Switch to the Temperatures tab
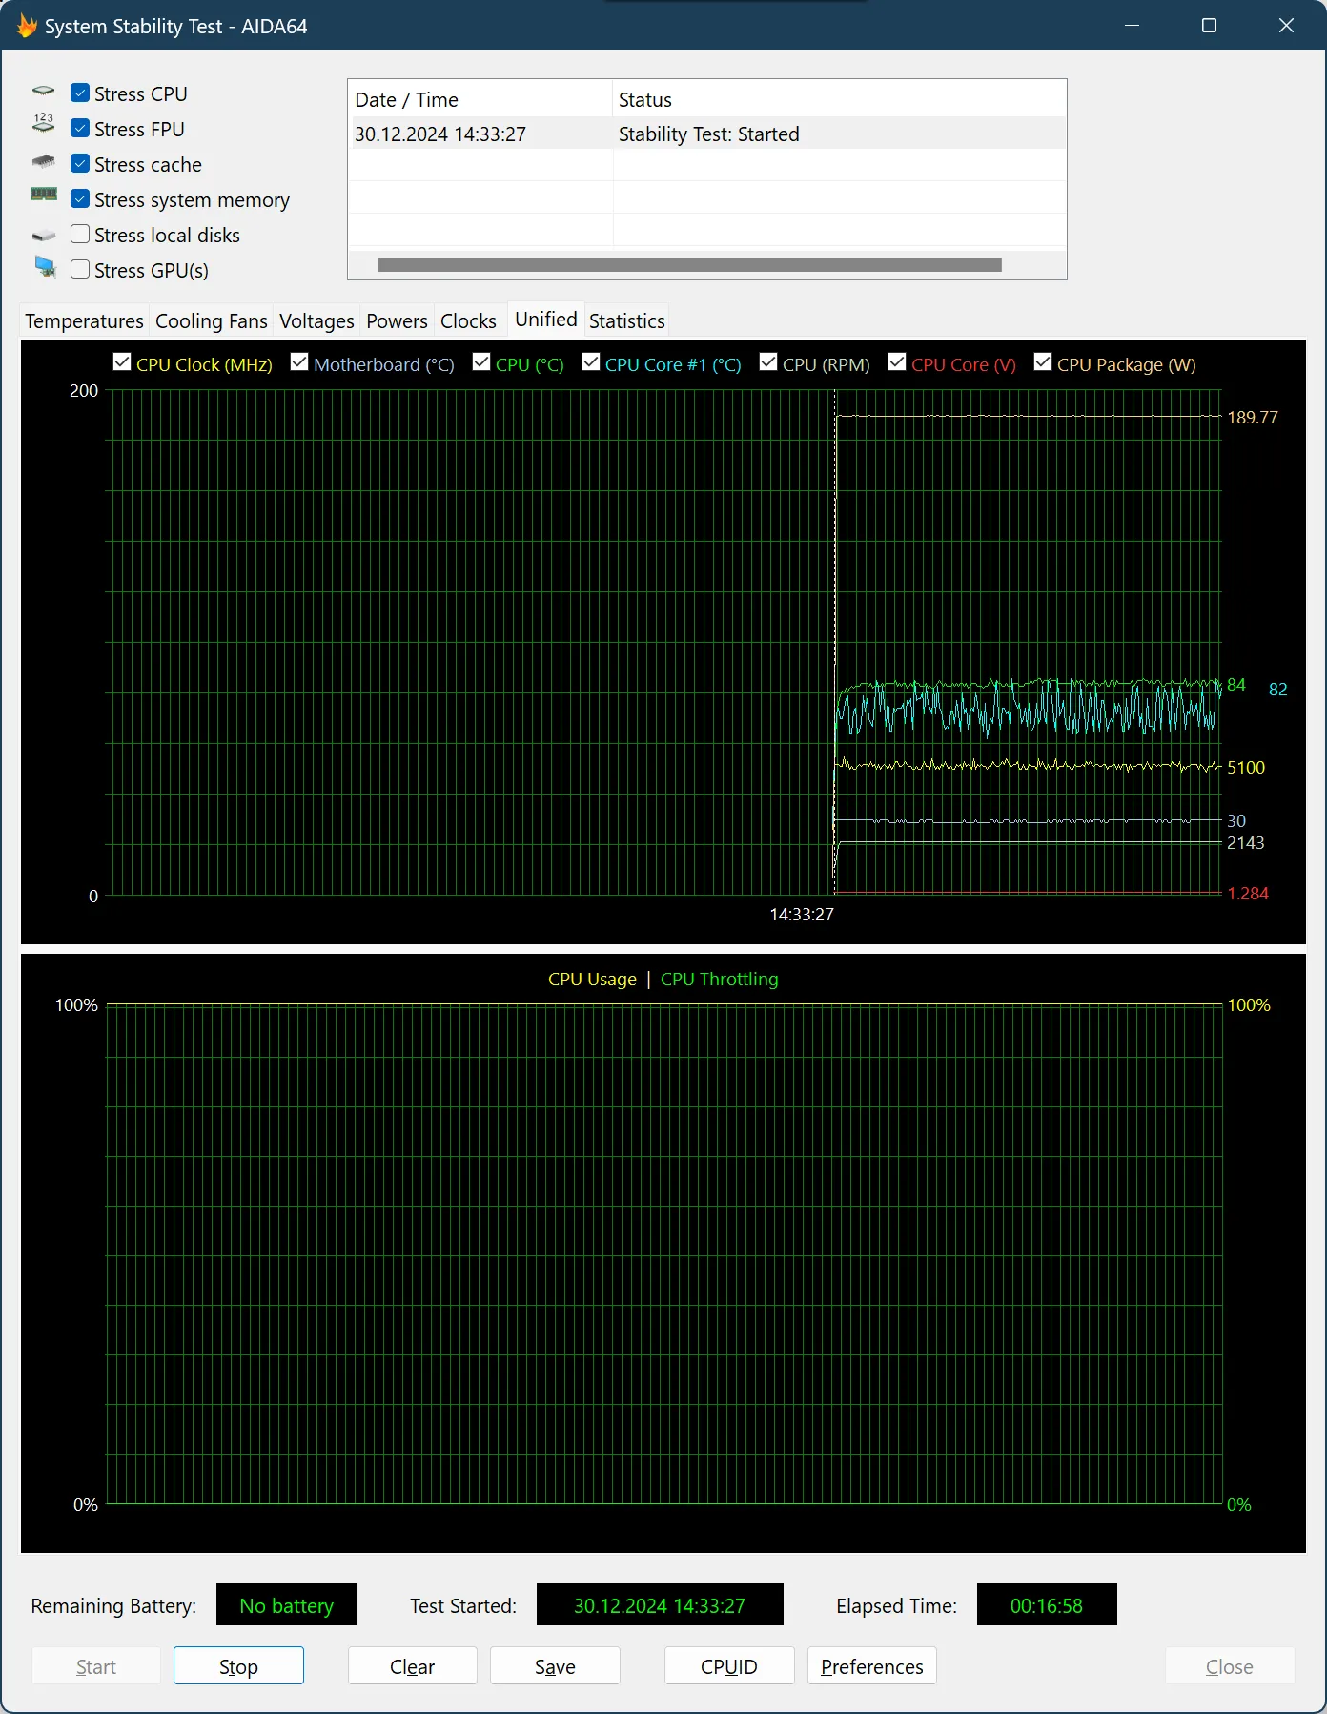The width and height of the screenshot is (1327, 1714). (x=84, y=321)
